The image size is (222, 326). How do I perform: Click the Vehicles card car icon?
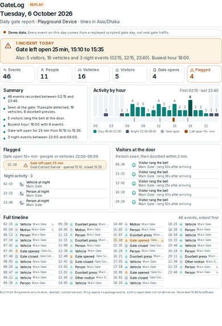pyautogui.click(x=80, y=70)
